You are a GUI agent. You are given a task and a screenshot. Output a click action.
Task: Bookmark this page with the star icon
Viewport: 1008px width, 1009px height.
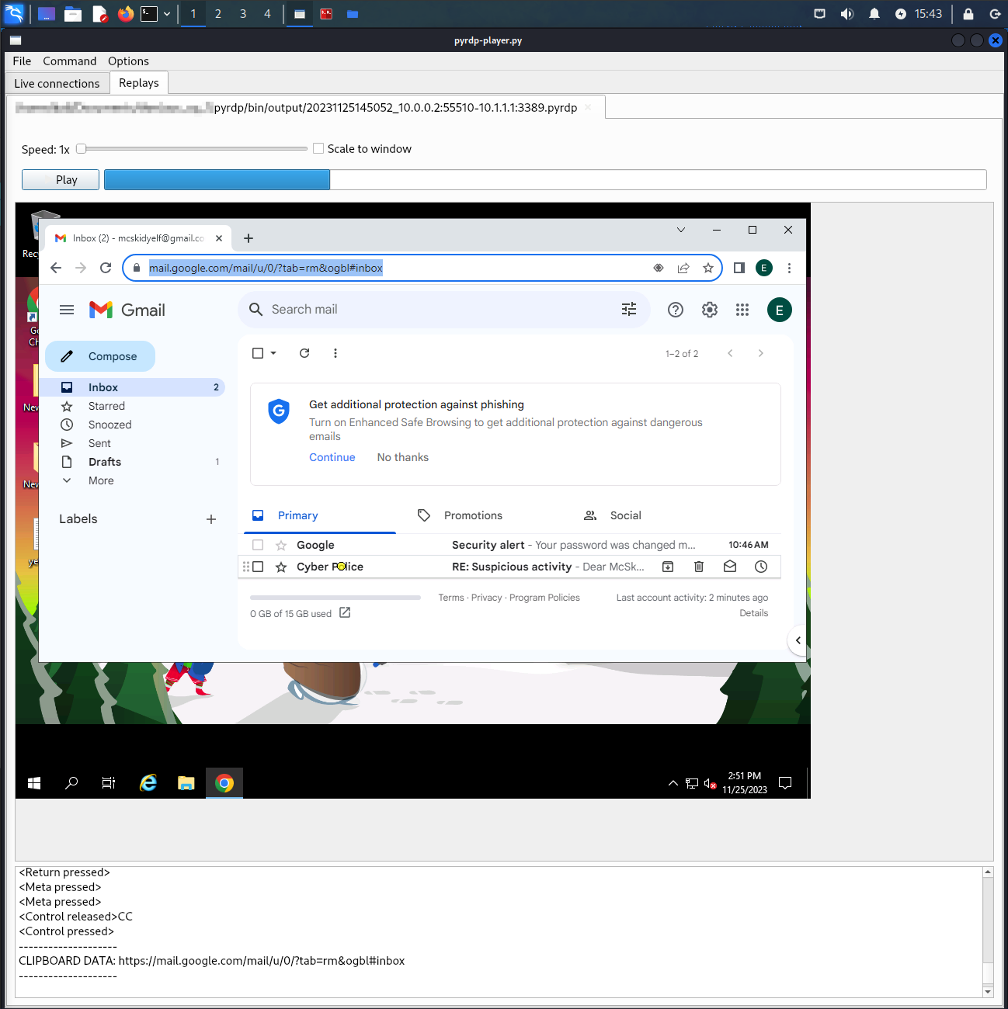click(708, 268)
